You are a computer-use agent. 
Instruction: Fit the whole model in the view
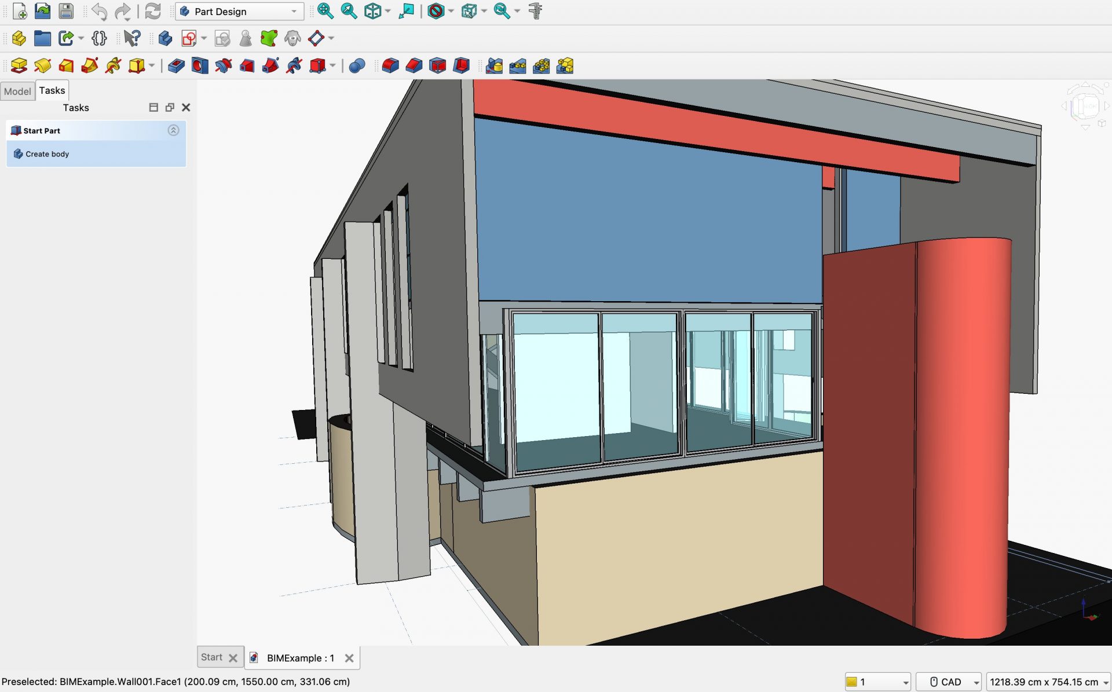tap(326, 11)
